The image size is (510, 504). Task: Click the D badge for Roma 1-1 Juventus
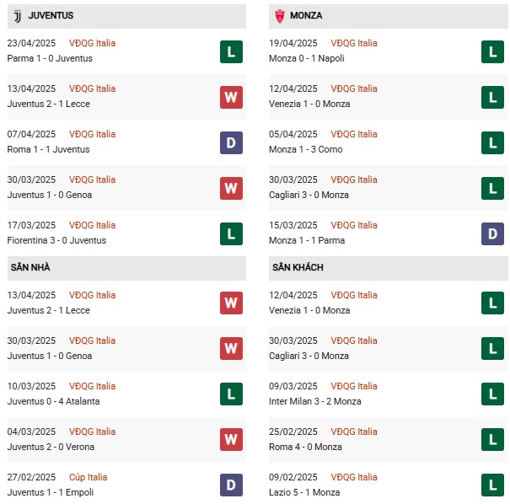coord(231,142)
